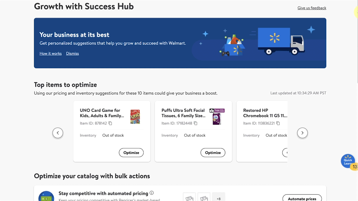Click the Stay competitive with automated pricing heading
Screen dimensions: 358x201
tap(103, 193)
